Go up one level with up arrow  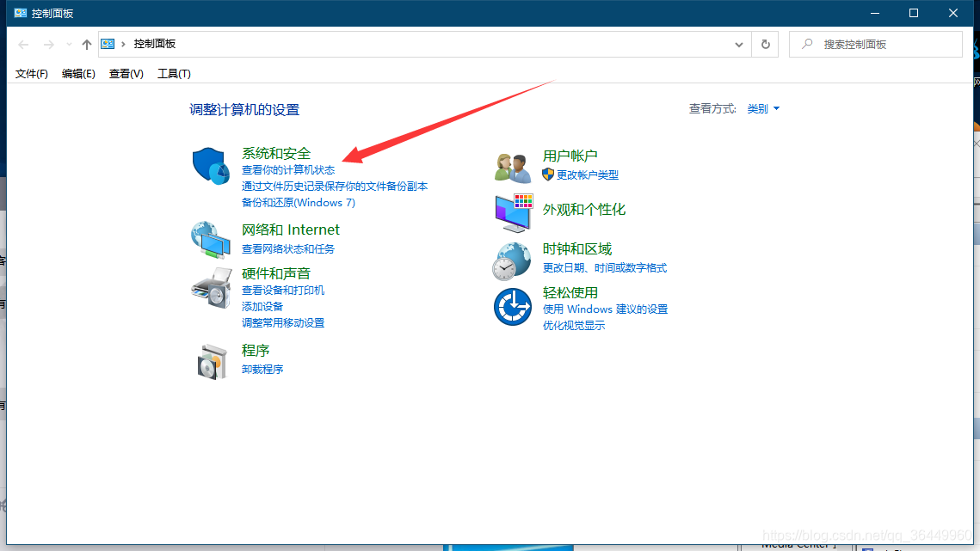(87, 45)
